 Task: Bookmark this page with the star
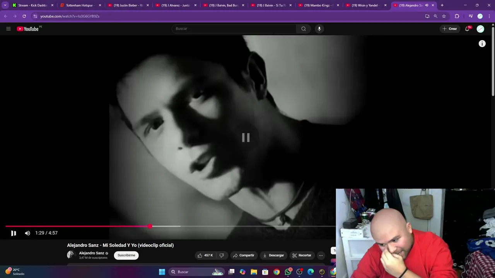point(444,16)
